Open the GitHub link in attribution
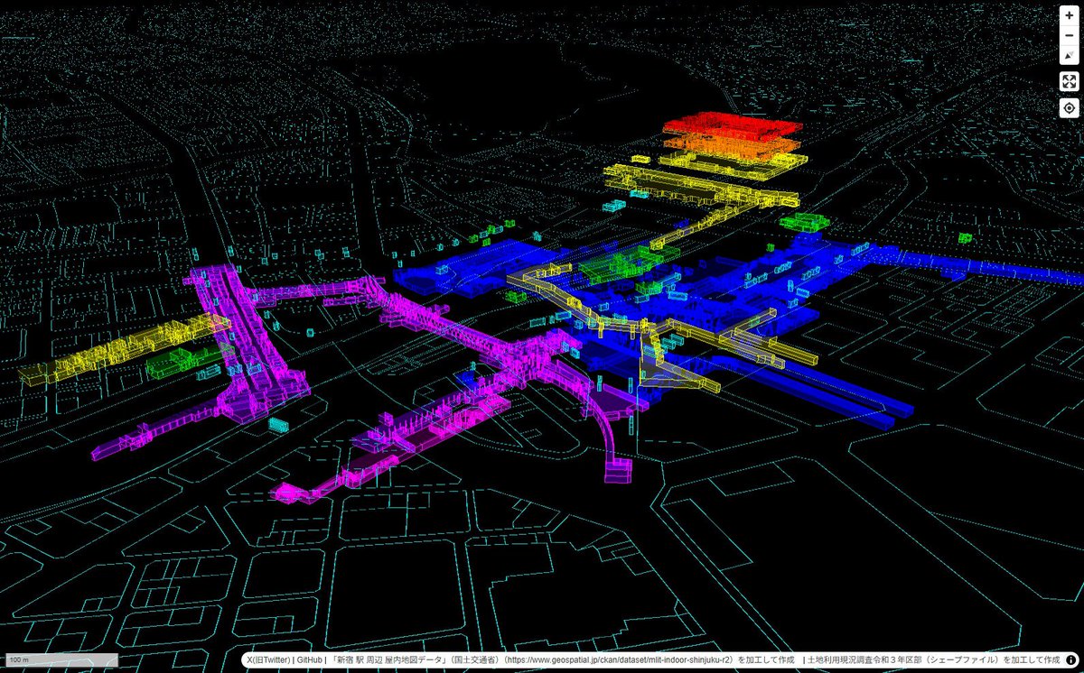 click(x=311, y=660)
